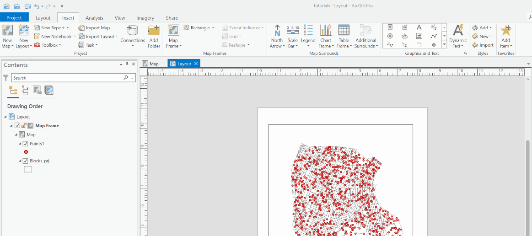
Task: Click the Add Folder icon
Action: pyautogui.click(x=154, y=30)
